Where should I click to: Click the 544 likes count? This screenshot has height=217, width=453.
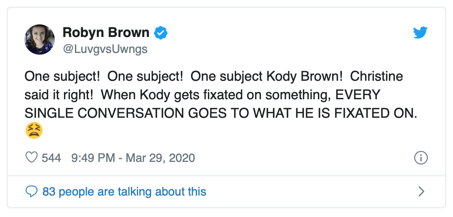[x=51, y=158]
